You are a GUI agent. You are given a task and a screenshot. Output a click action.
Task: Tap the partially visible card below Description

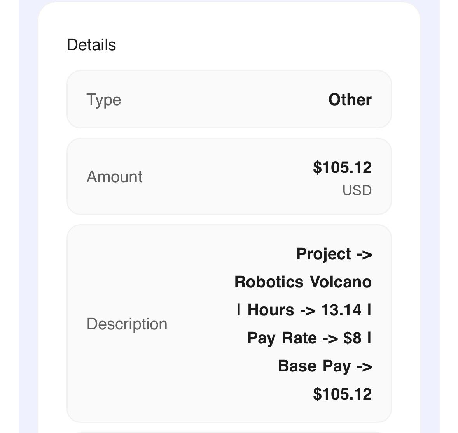tap(229, 432)
